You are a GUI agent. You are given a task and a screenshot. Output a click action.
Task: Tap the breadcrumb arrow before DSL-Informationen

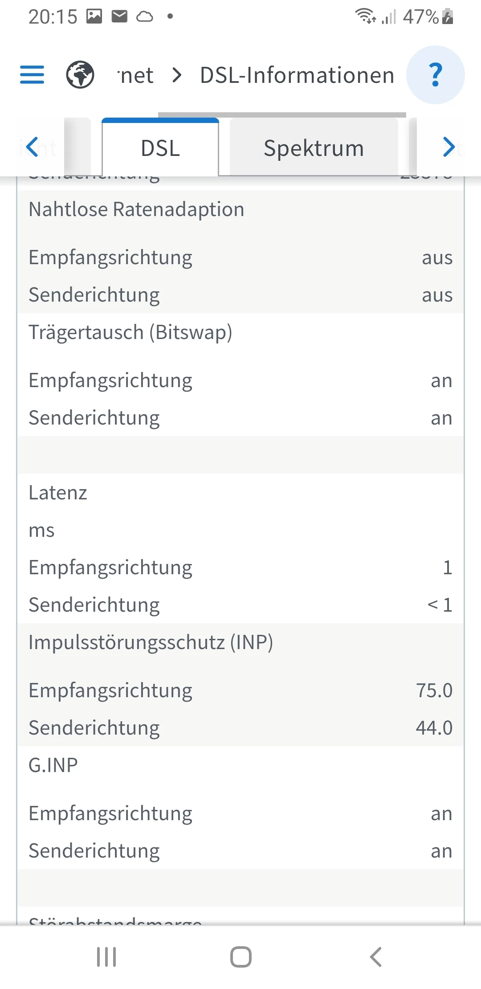[177, 75]
